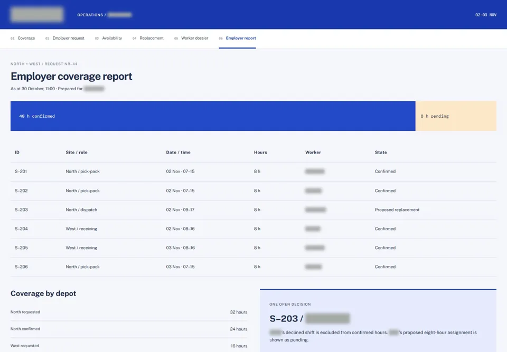Viewport: 507px width, 352px height.
Task: Click 02 Nov · 09-17 time cell
Action: 181,210
